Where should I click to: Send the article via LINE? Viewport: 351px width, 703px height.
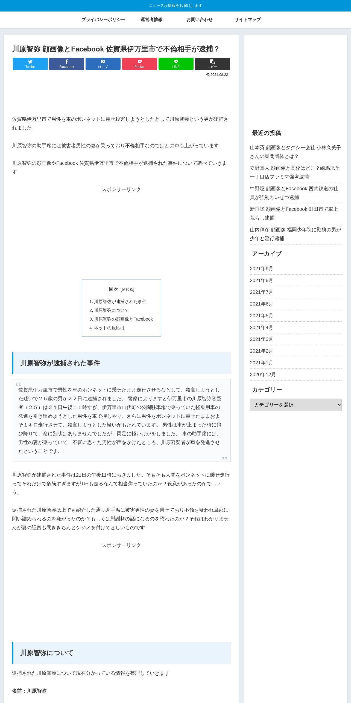(x=176, y=64)
